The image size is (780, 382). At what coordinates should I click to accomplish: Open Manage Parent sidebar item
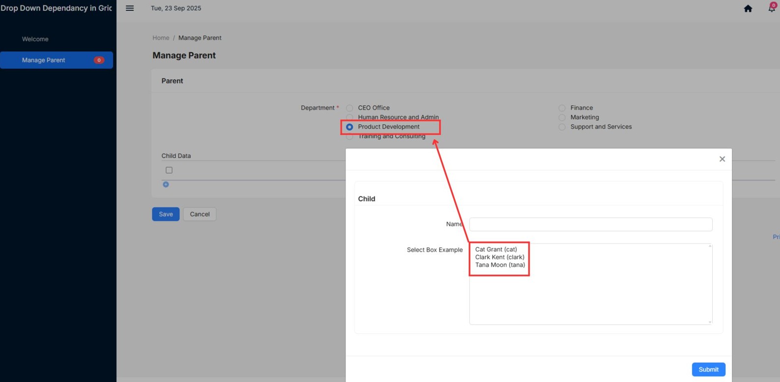pos(56,60)
